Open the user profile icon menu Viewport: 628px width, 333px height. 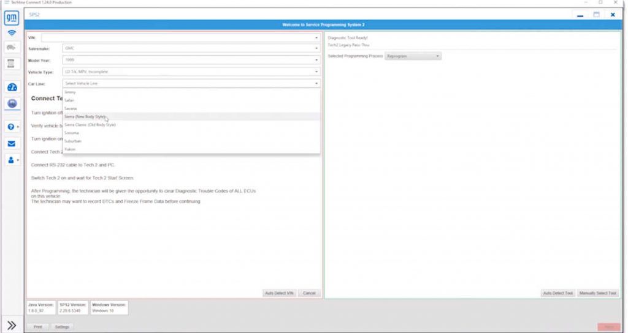12,160
